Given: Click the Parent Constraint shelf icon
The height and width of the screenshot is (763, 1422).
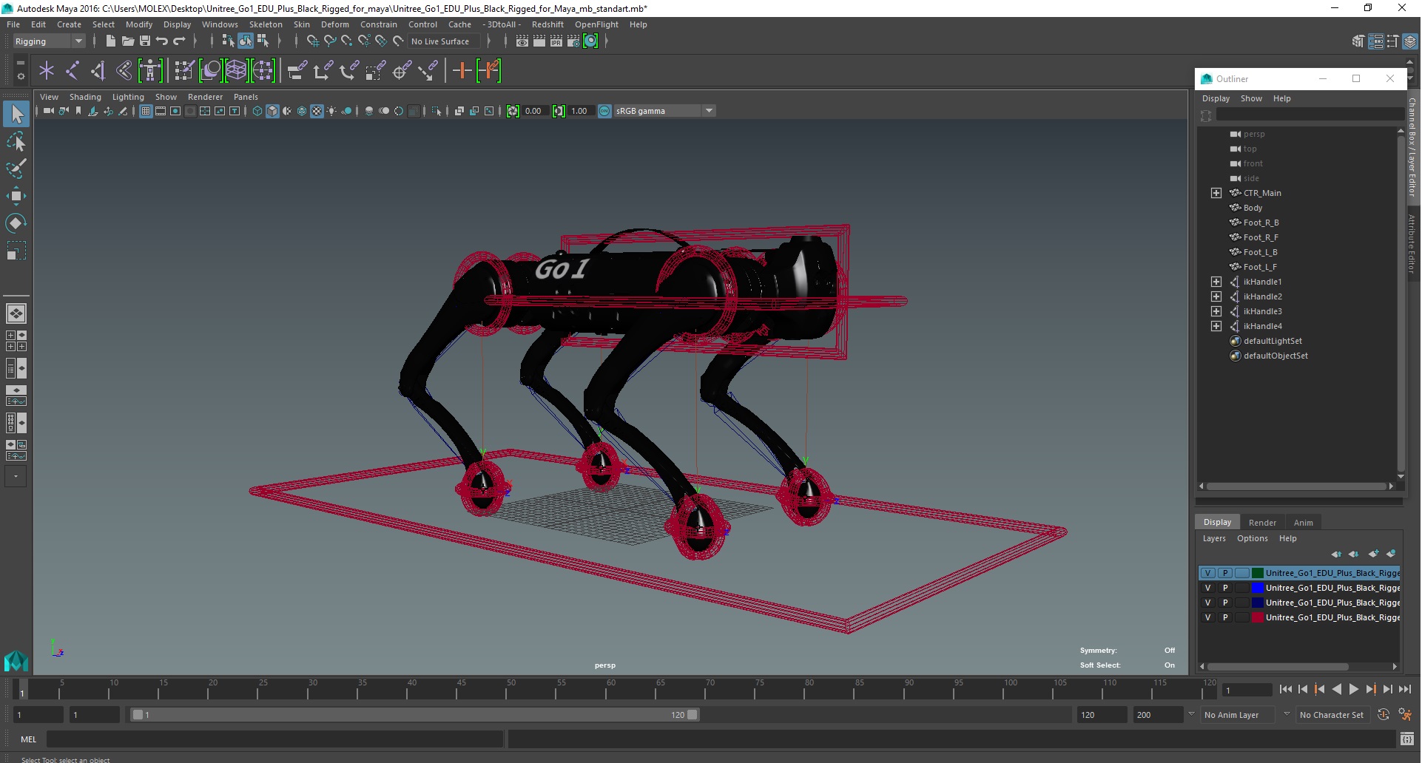Looking at the screenshot, I should click(297, 71).
